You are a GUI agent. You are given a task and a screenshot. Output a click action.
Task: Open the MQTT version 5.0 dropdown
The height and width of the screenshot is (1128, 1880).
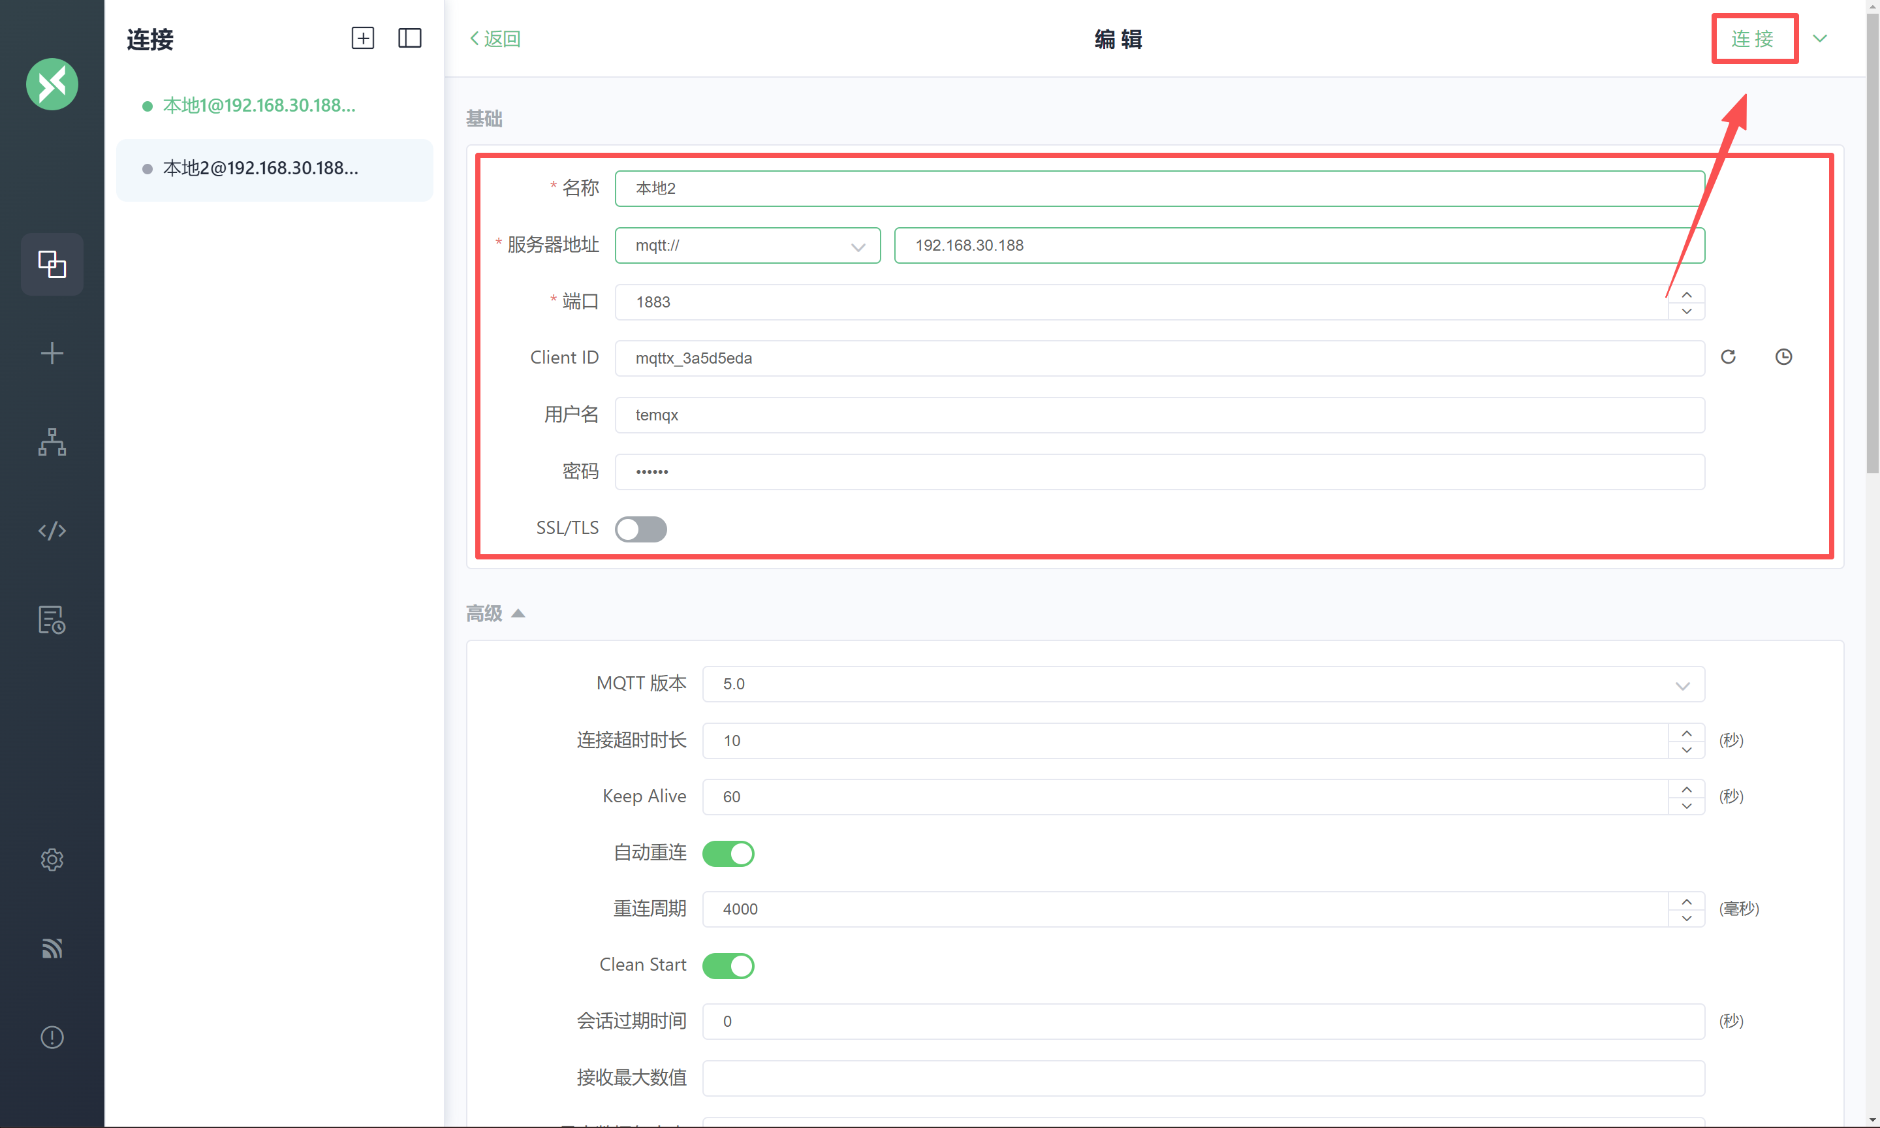tap(1203, 684)
